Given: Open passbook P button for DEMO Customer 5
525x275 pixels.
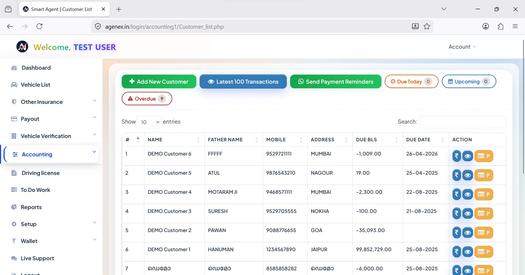Looking at the screenshot, I should (484, 175).
